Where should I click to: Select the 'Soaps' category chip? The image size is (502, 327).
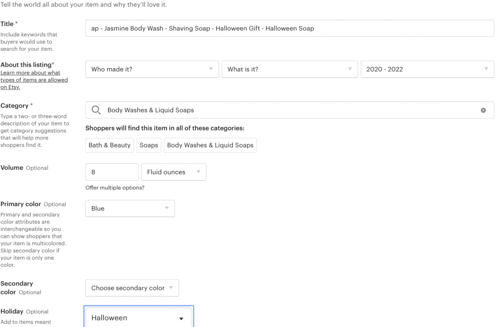(x=149, y=145)
